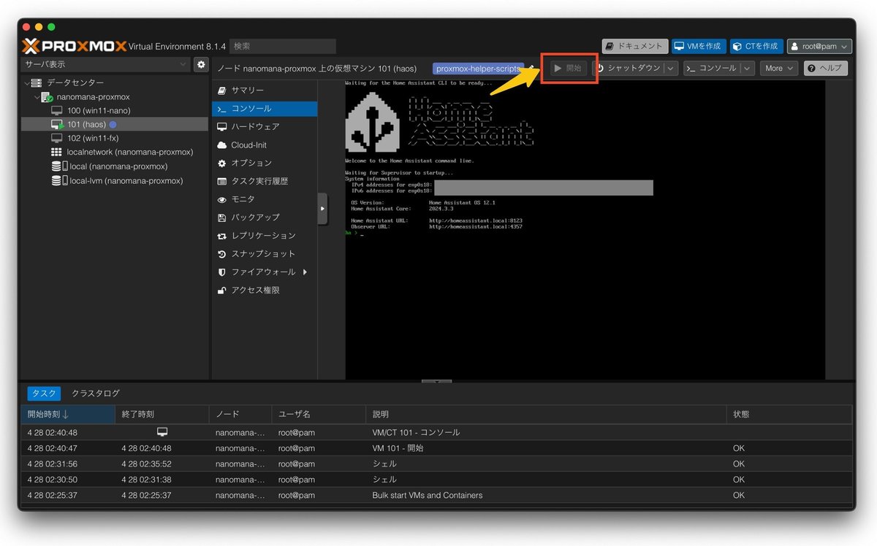Open the root@pam user menu
877x546 pixels.
819,46
